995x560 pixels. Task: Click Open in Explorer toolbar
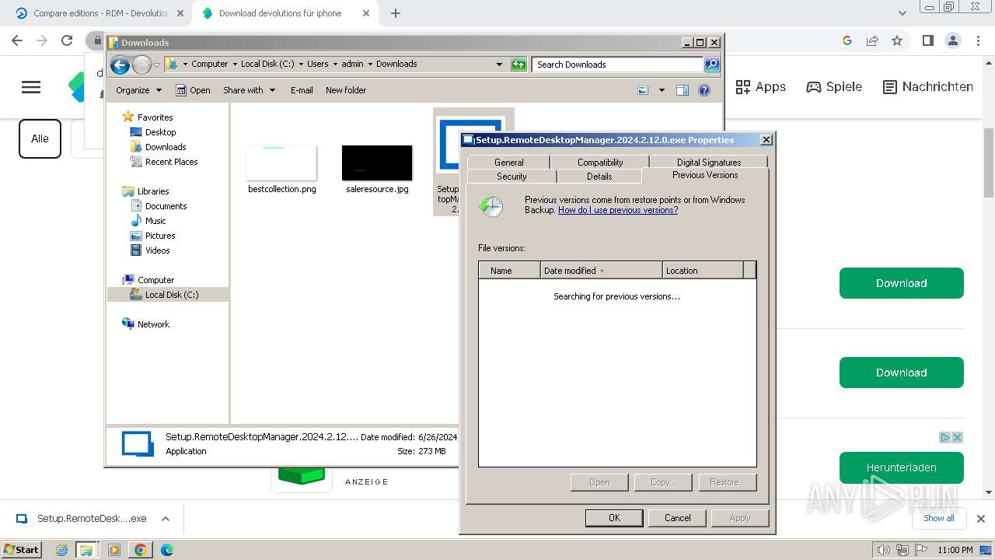[x=193, y=90]
